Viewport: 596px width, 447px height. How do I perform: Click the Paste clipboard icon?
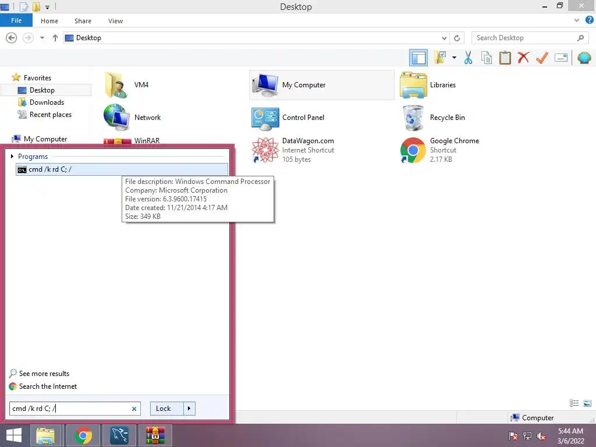click(x=505, y=58)
